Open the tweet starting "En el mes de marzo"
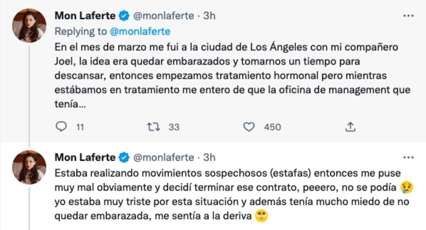The height and width of the screenshot is (230, 426). (227, 76)
